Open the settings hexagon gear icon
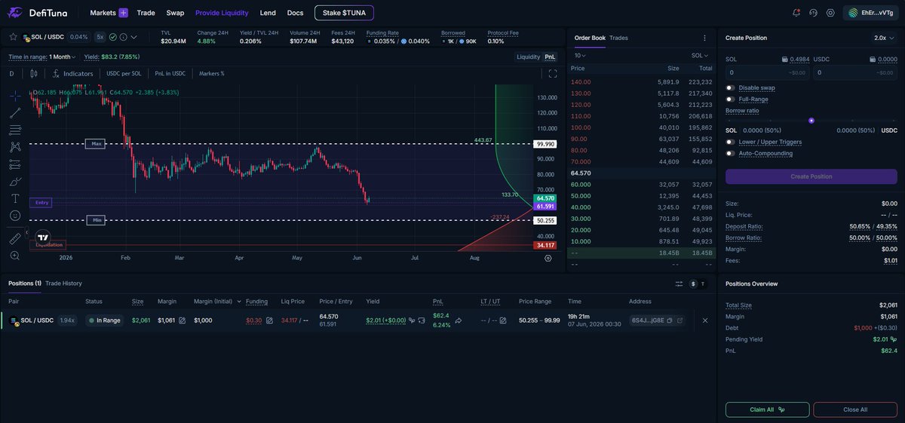This screenshot has width=905, height=423. click(830, 13)
